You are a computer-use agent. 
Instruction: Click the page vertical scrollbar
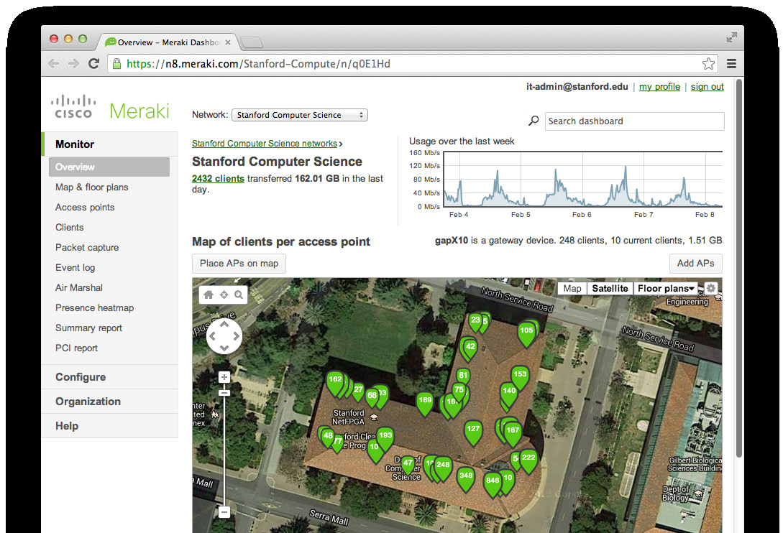coord(739,269)
